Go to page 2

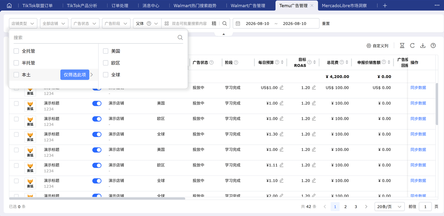coord(345,207)
